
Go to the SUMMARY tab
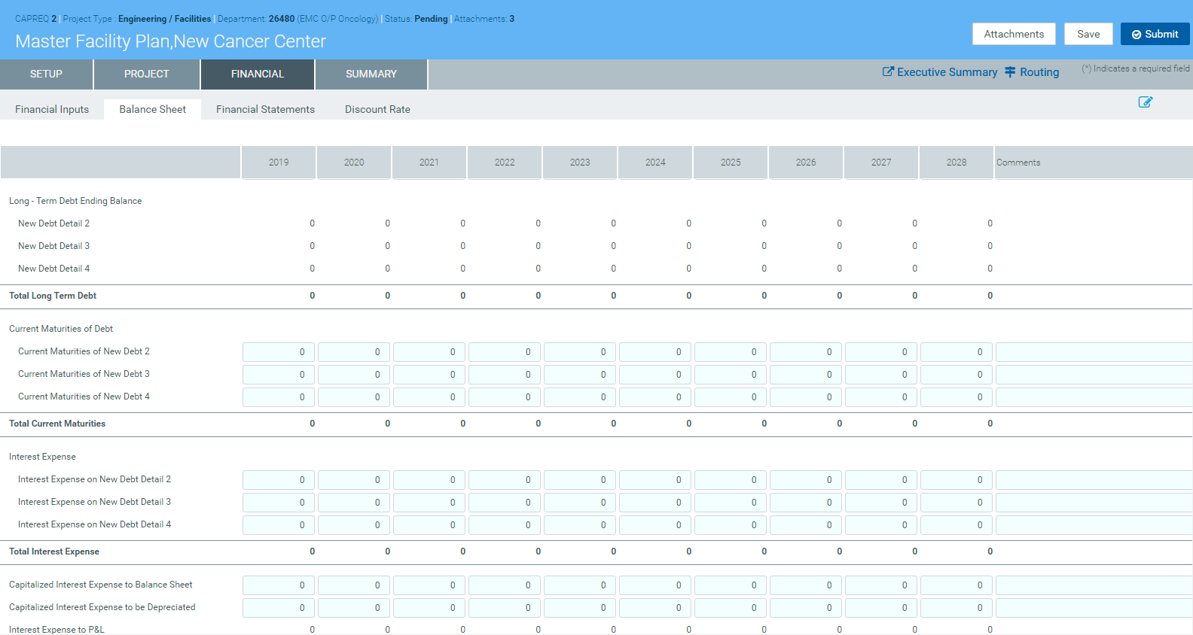[371, 74]
